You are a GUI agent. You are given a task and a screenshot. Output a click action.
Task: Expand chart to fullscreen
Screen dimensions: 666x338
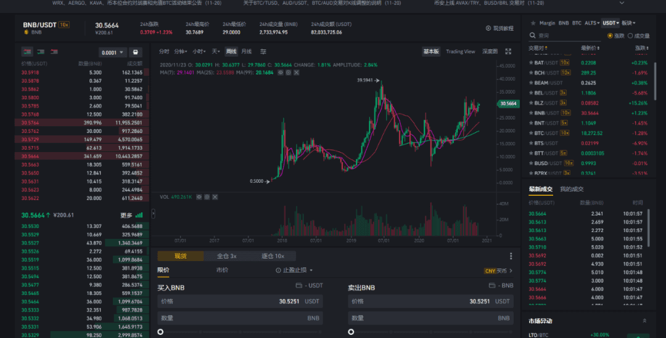pyautogui.click(x=508, y=51)
